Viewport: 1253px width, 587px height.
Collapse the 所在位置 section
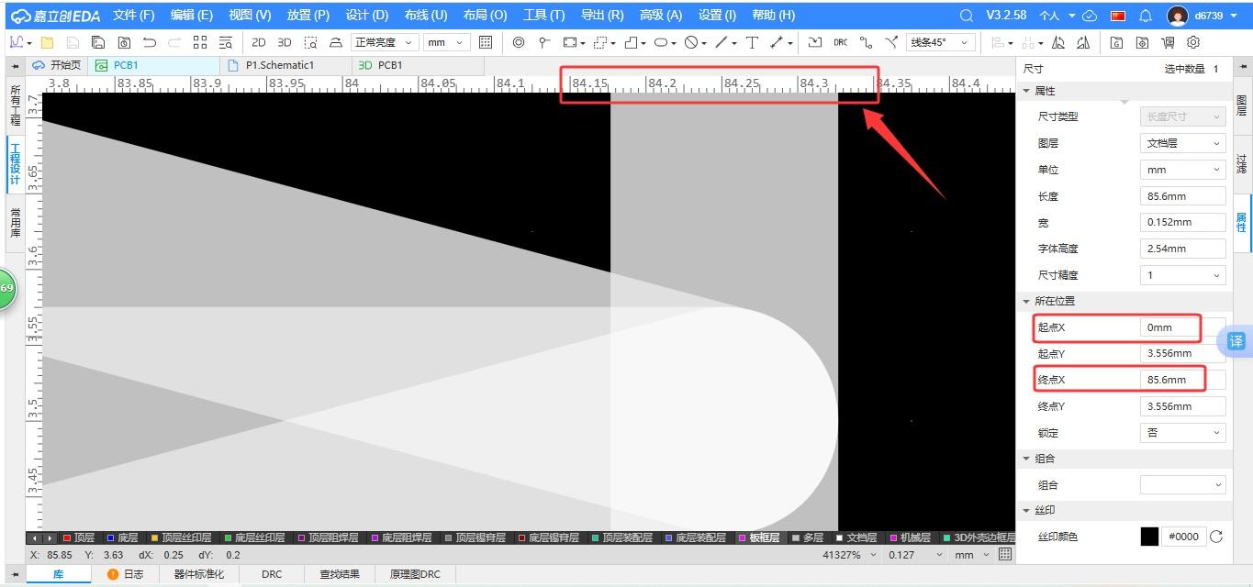tap(1027, 301)
